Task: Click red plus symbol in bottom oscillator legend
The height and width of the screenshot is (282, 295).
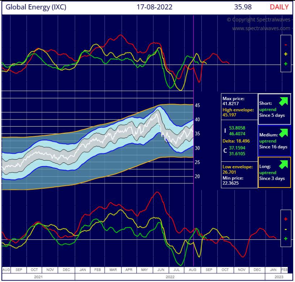Action: tap(286, 219)
